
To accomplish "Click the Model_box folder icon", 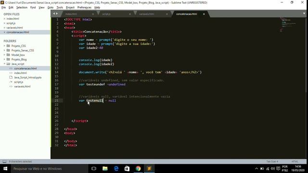I will tap(8, 55).
